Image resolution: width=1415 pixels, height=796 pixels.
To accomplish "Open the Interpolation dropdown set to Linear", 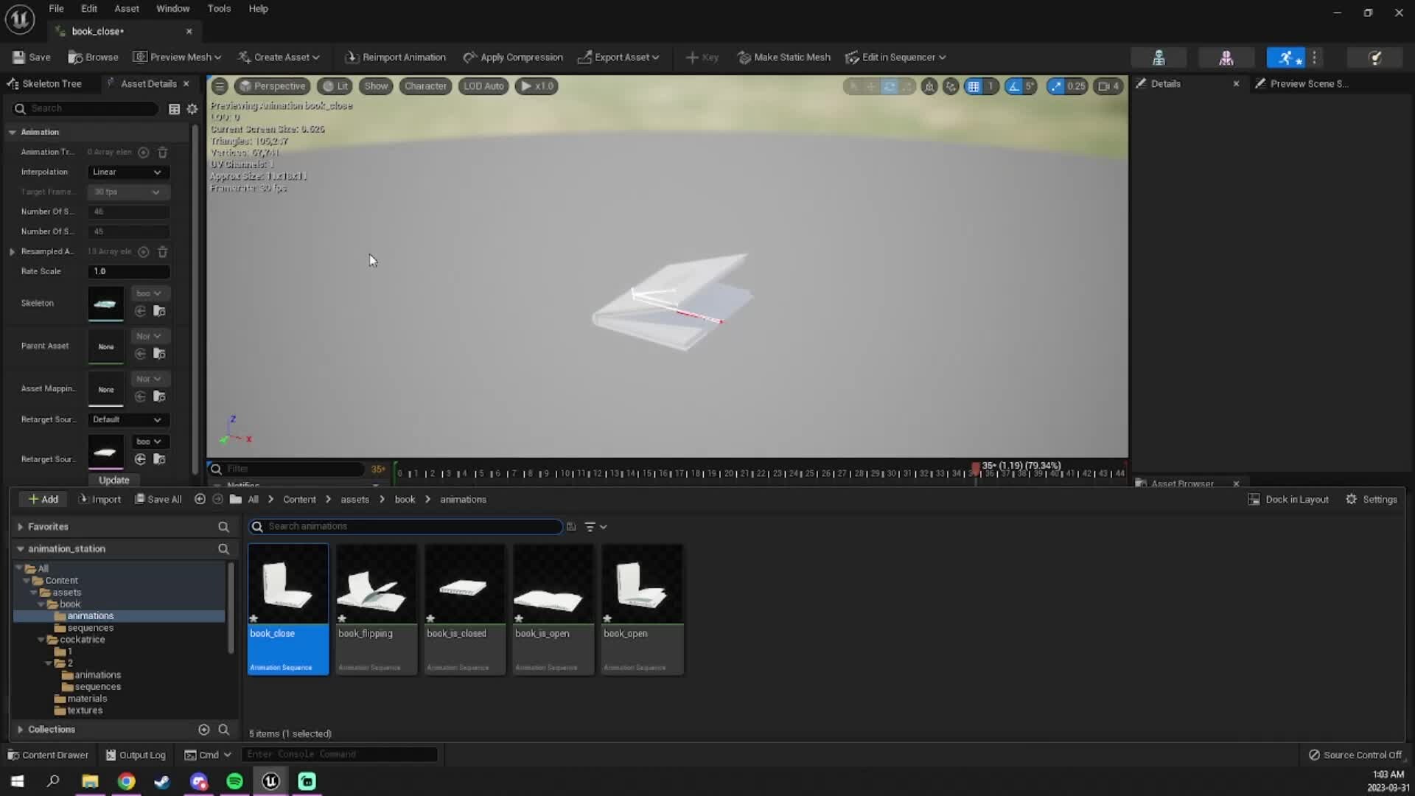I will [127, 172].
